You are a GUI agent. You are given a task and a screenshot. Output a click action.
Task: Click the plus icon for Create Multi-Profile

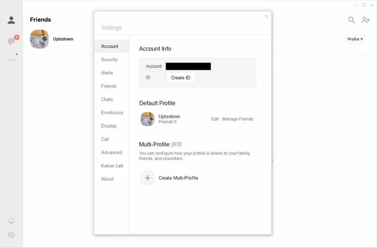pyautogui.click(x=147, y=178)
